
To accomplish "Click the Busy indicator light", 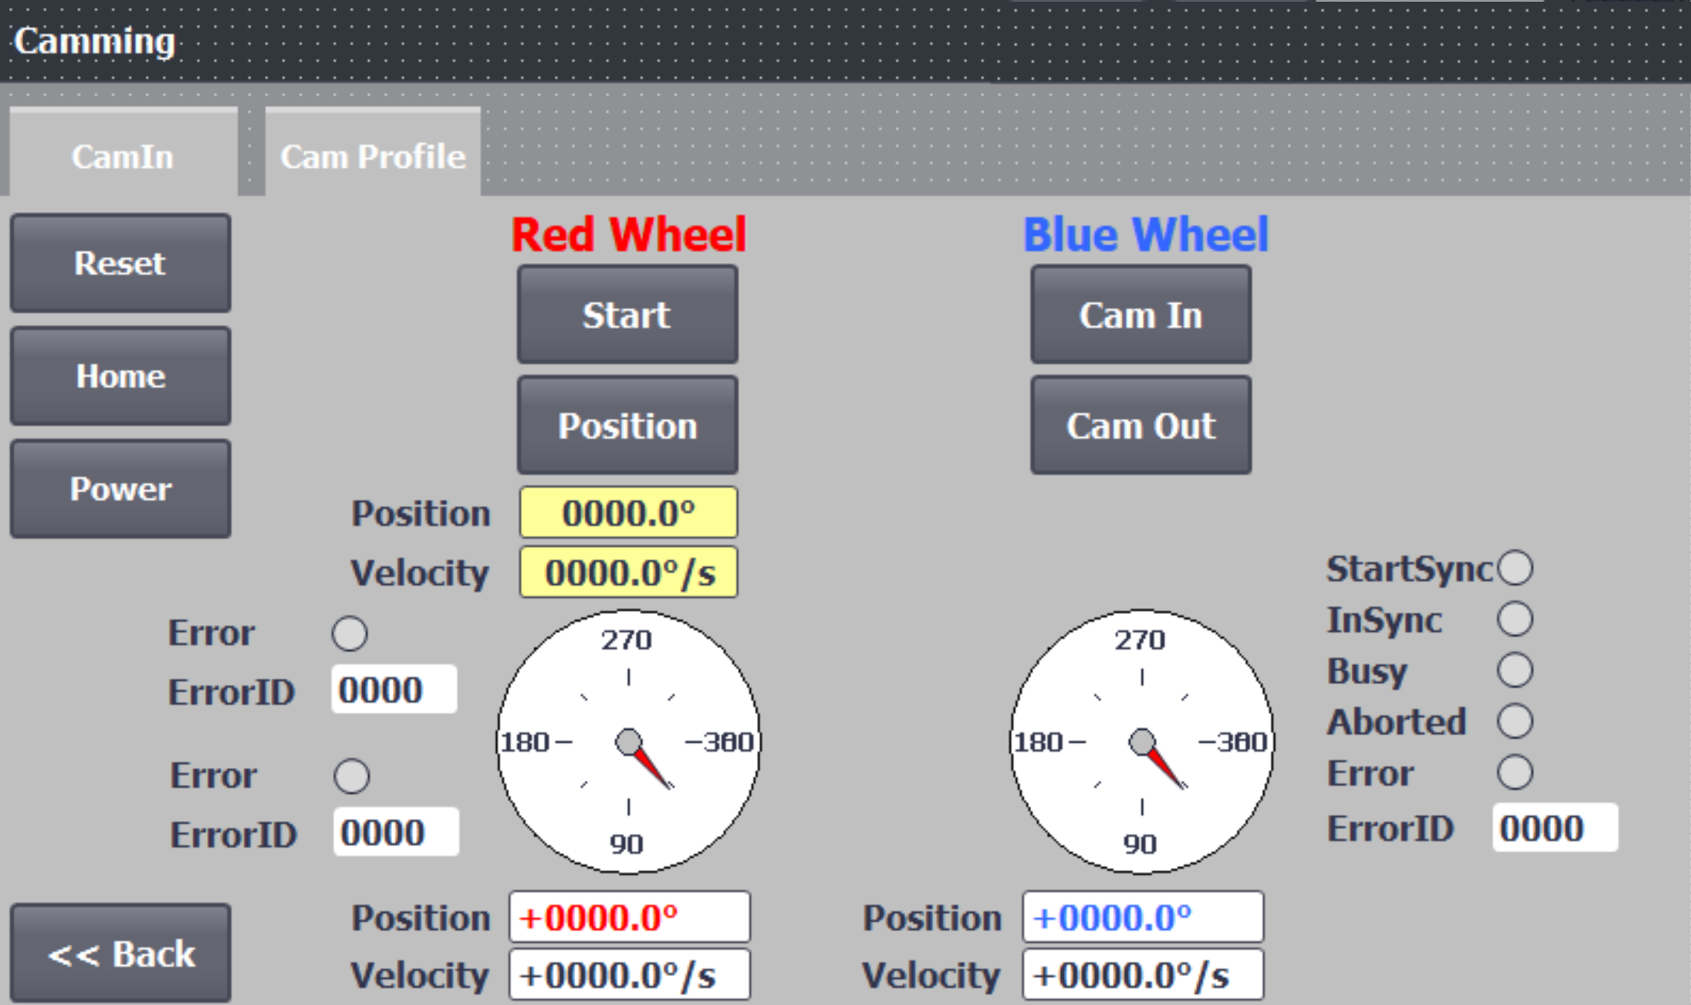I will (x=1515, y=670).
